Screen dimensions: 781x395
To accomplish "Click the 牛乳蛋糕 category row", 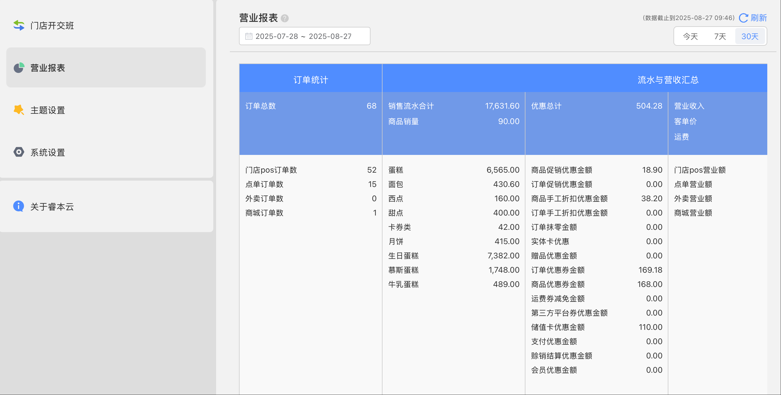I will [454, 284].
